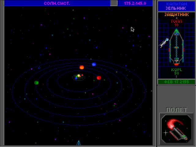Select the green planet on the left orbit
Screen dimensions: 196x147
click(36, 83)
